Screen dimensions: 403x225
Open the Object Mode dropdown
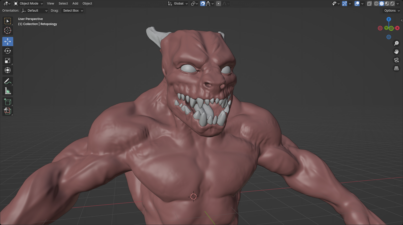(x=28, y=4)
